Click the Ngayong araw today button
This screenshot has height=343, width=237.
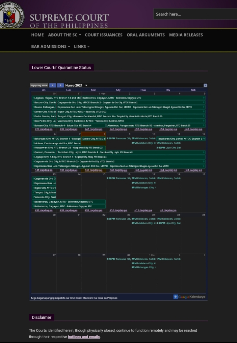(x=39, y=85)
